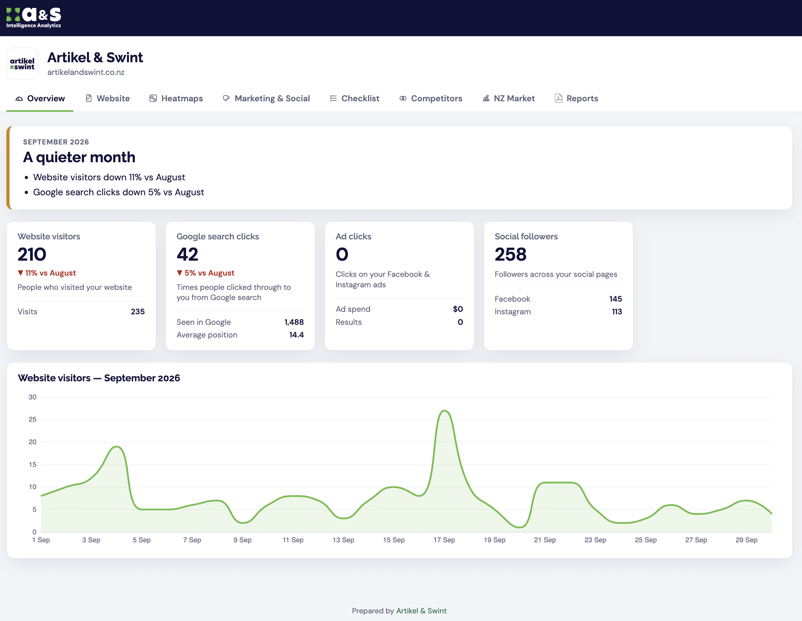Viewport: 802px width, 621px height.
Task: Click the Facebook followers value 145
Action: 615,299
